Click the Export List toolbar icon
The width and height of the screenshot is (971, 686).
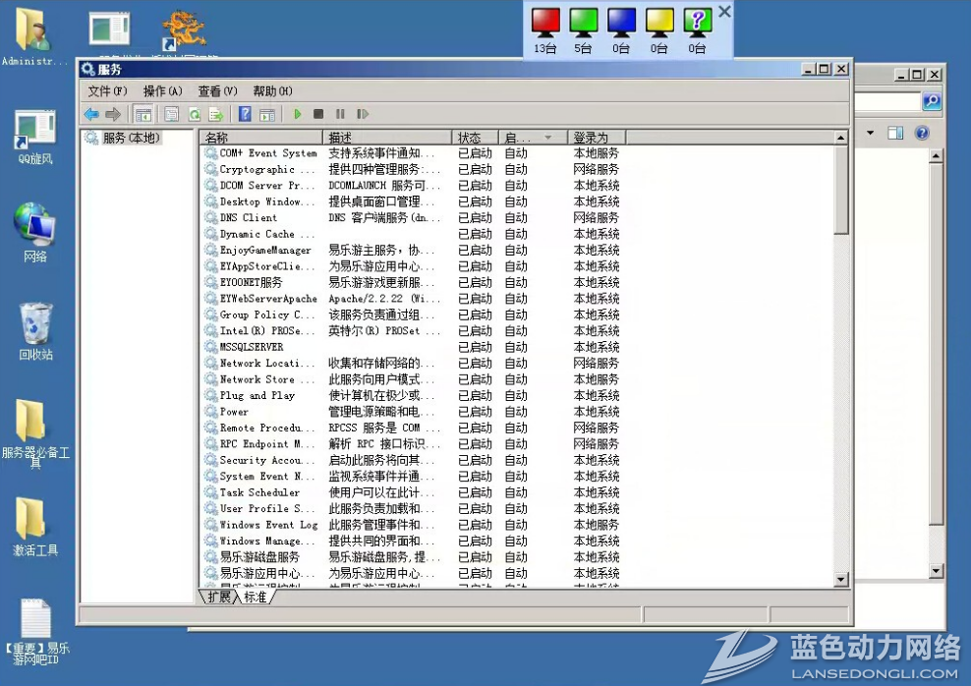(x=215, y=114)
